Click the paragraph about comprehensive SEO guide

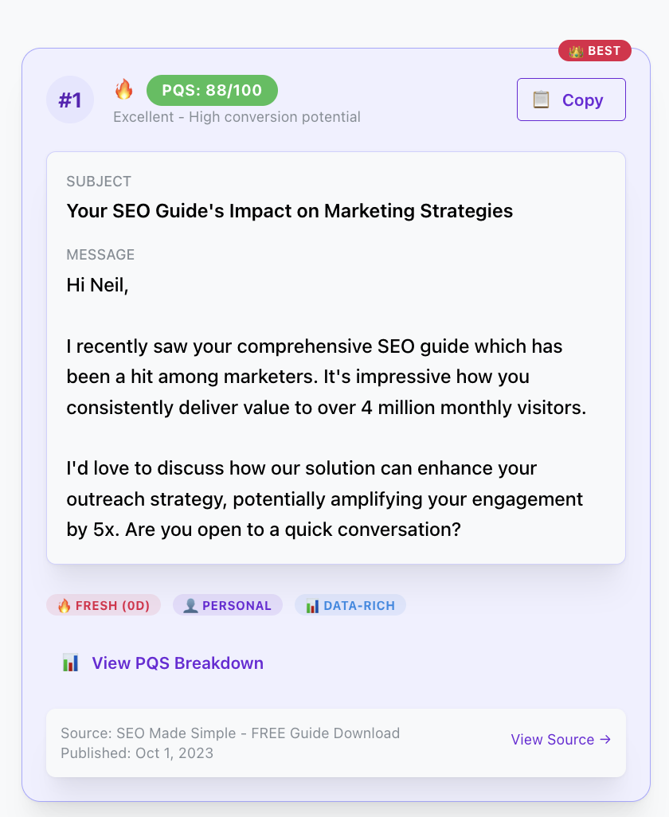coord(327,377)
